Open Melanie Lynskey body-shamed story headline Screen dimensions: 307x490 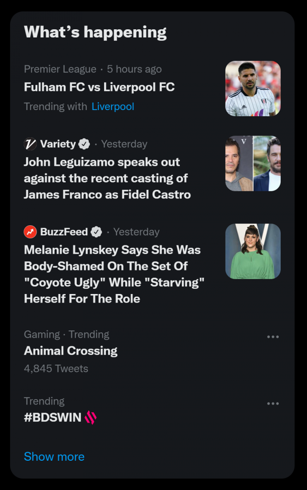pos(114,274)
